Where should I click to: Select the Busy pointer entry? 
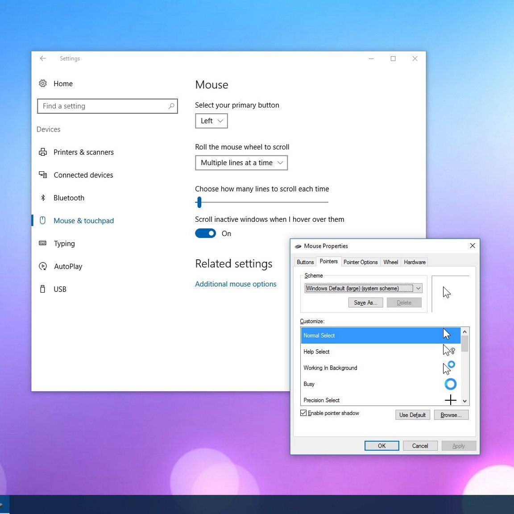pyautogui.click(x=381, y=384)
